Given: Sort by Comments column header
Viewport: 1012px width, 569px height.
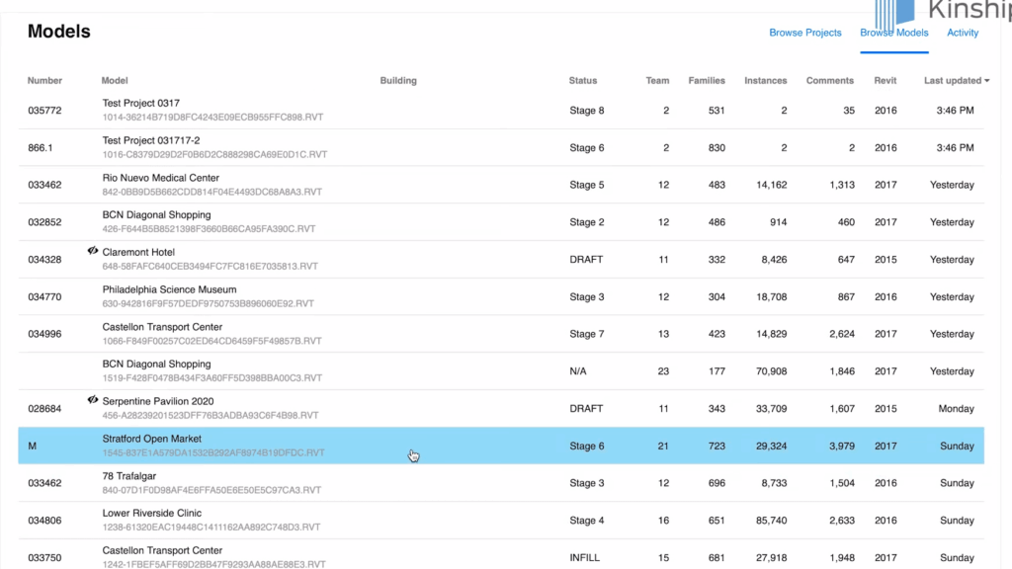Looking at the screenshot, I should (829, 81).
